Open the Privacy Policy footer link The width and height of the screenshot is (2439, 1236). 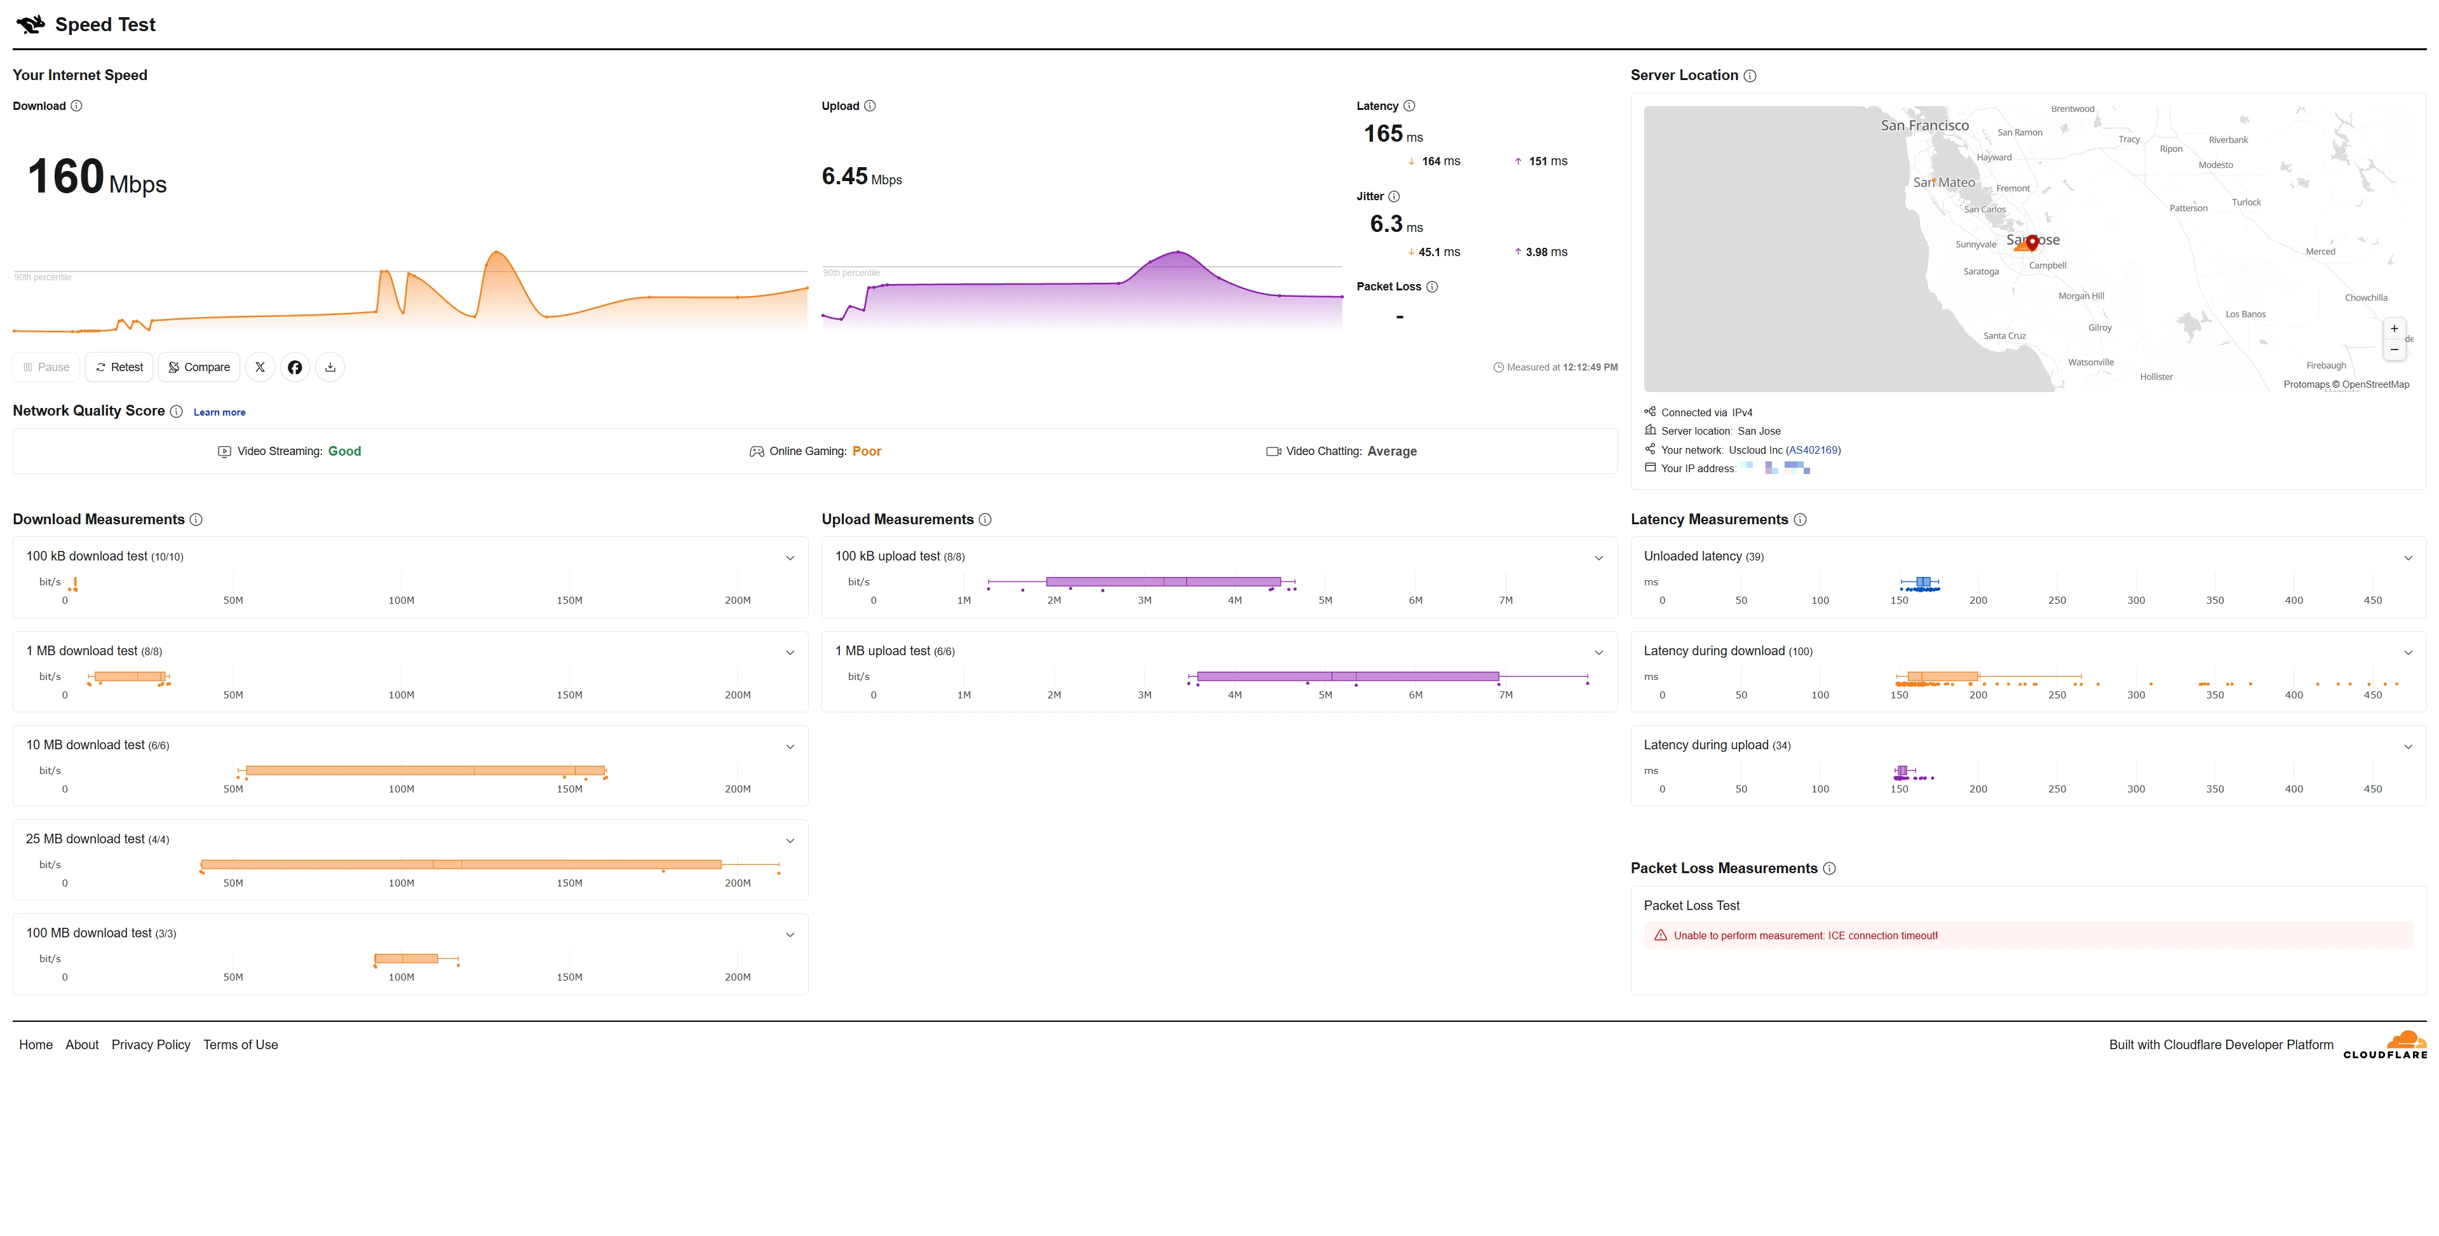(151, 1045)
